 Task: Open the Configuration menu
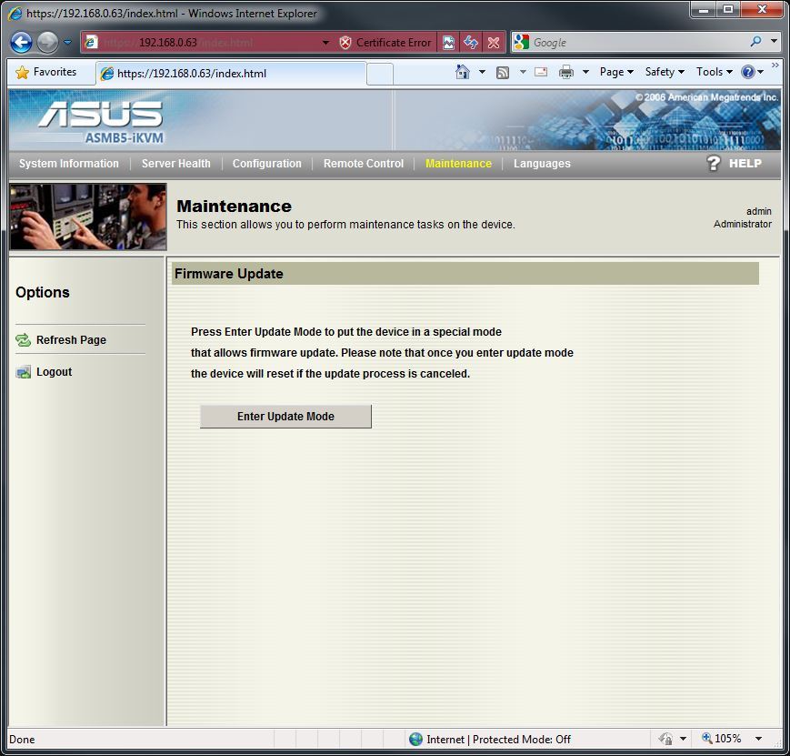(266, 164)
